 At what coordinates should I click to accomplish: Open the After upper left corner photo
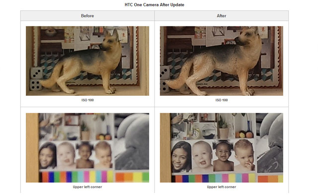[222, 147]
